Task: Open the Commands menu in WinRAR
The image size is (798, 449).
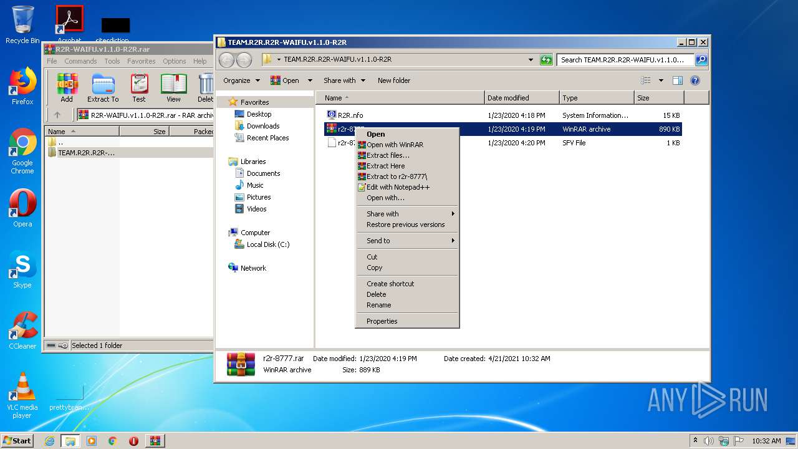Action: point(80,61)
